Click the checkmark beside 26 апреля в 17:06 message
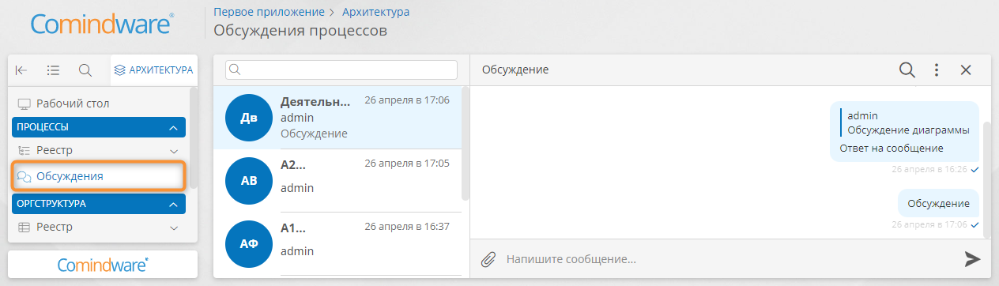Viewport: 999px width, 286px height. click(975, 225)
